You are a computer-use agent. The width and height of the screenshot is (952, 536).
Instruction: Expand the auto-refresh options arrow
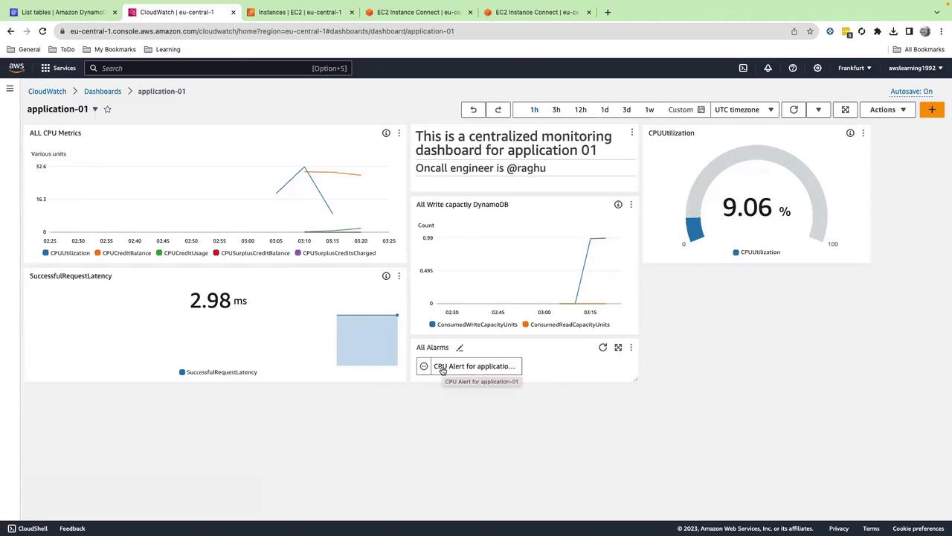(818, 109)
